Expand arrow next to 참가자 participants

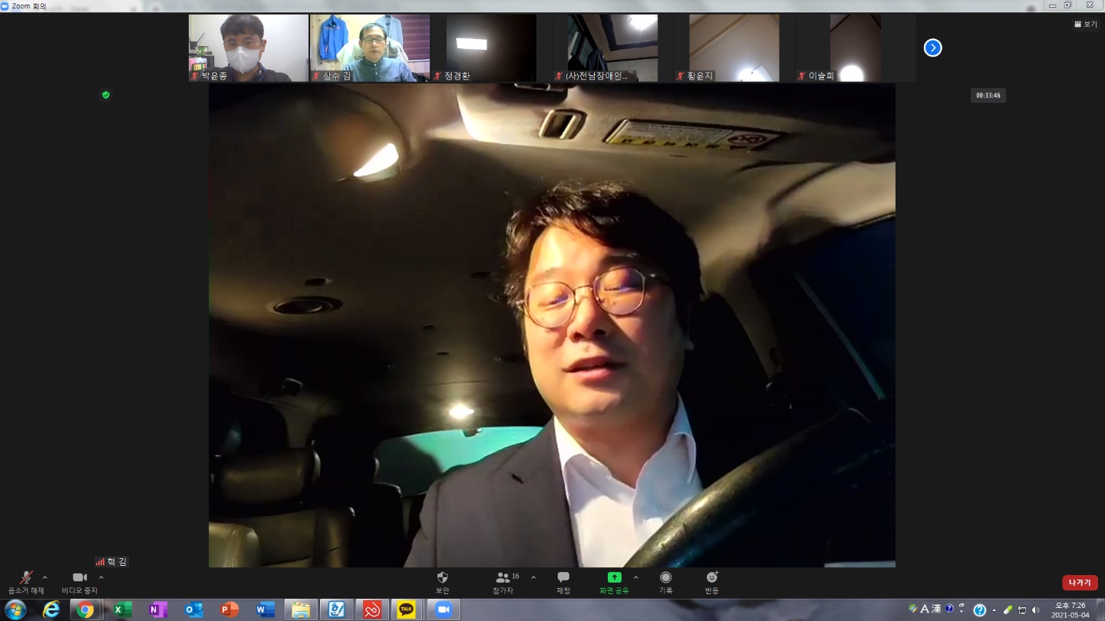coord(533,577)
